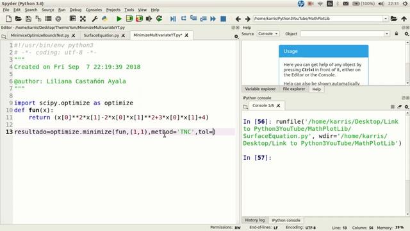
Task: Open the View menu
Action: tap(142, 10)
